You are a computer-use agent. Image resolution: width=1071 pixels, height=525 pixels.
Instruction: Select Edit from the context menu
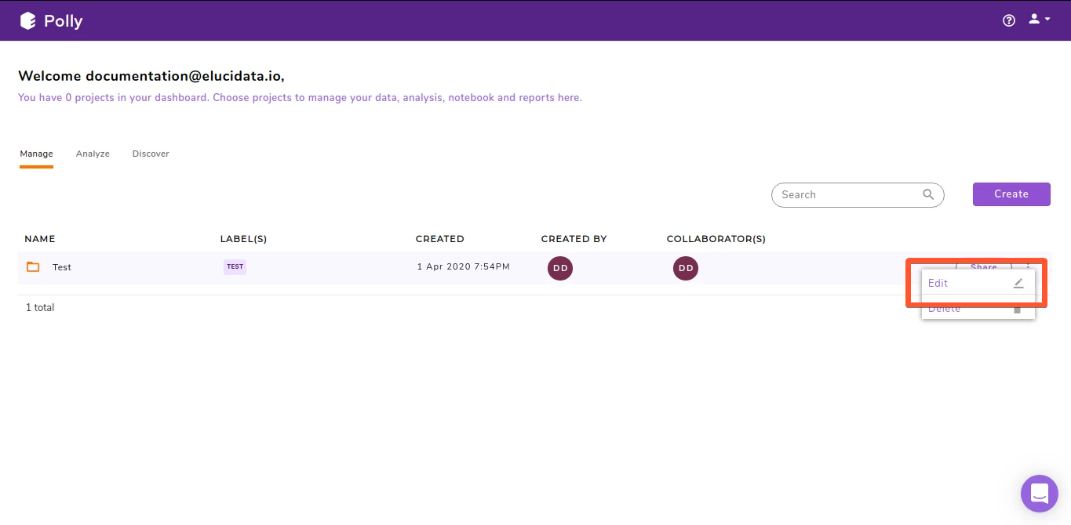pos(938,283)
